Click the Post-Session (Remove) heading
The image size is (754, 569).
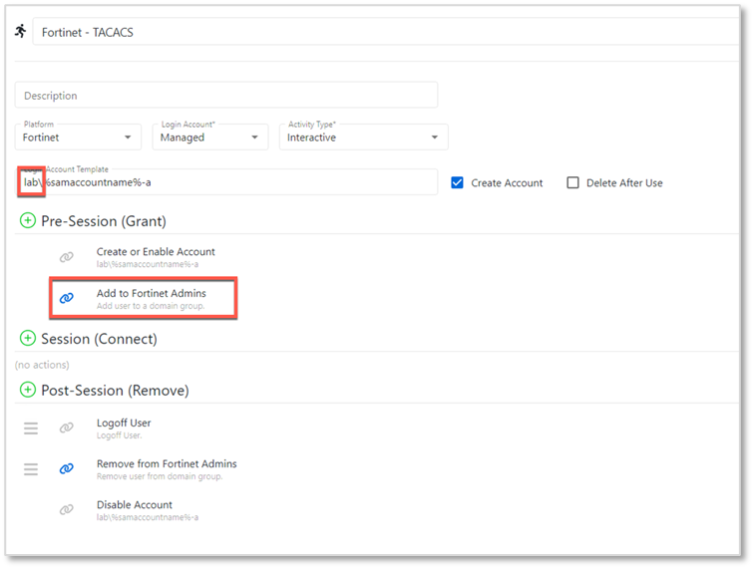click(x=115, y=391)
